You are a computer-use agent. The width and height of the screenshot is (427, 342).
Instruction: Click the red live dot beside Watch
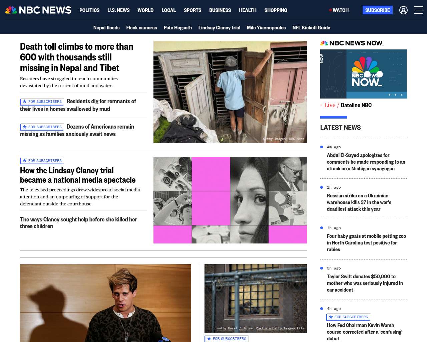coord(330,10)
